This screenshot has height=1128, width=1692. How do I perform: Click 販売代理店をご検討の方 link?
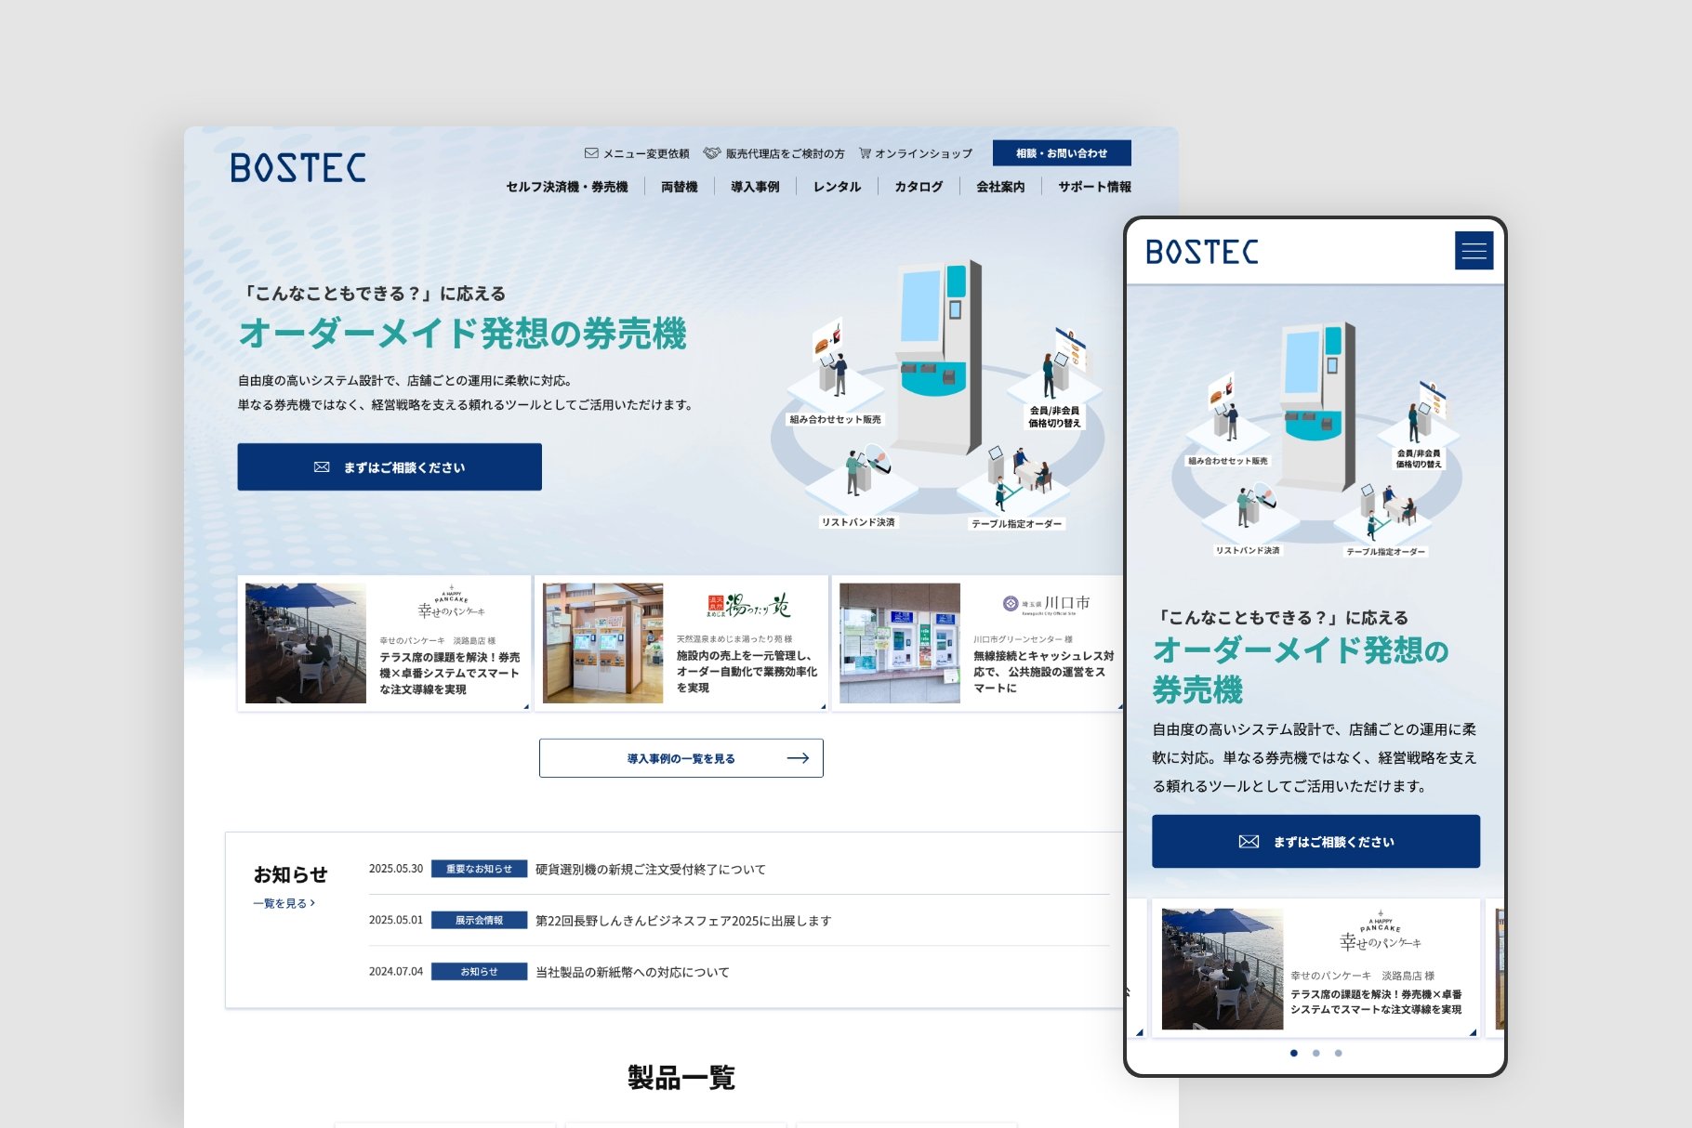pos(774,153)
